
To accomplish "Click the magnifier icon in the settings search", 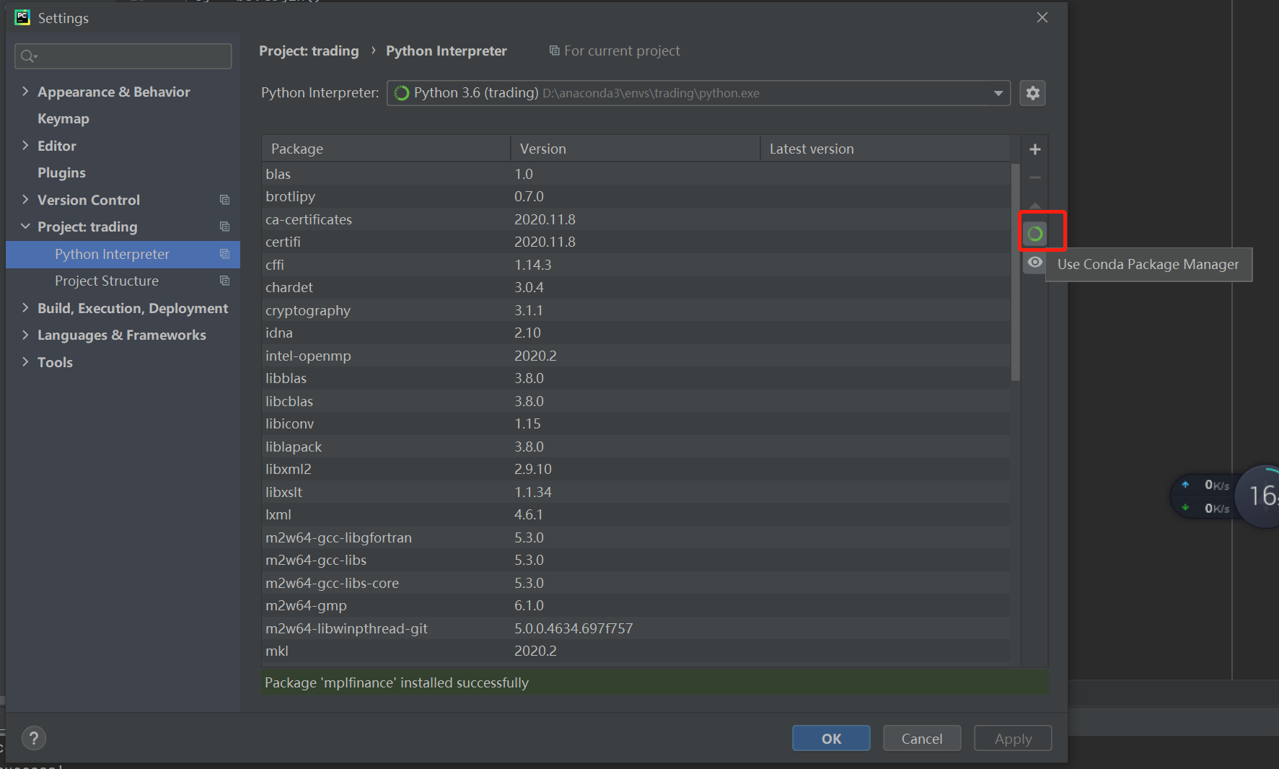I will [27, 56].
